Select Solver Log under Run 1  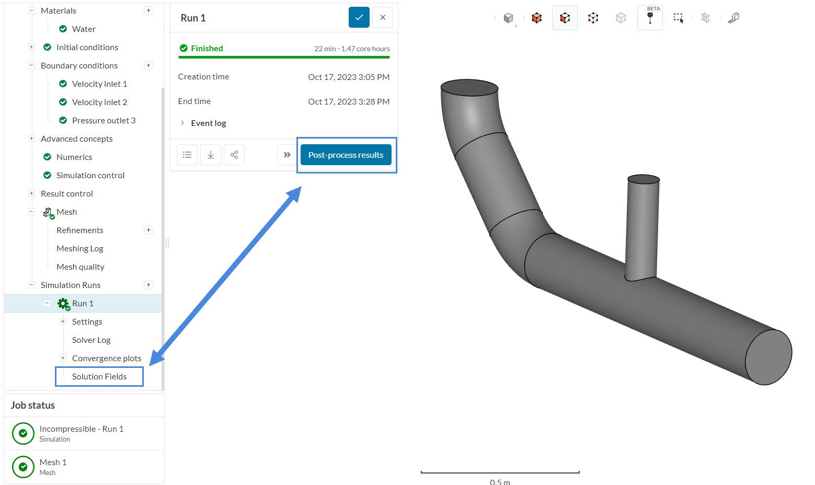[x=91, y=340]
